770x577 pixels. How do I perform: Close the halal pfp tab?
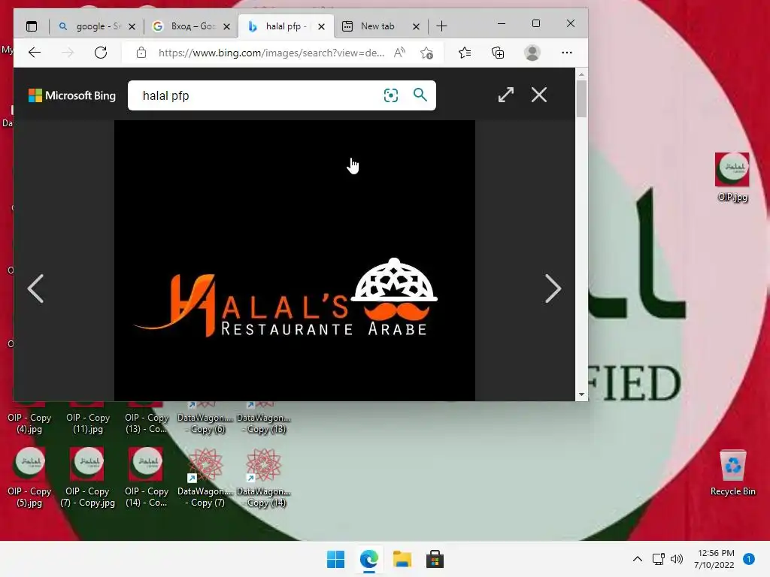coord(321,26)
